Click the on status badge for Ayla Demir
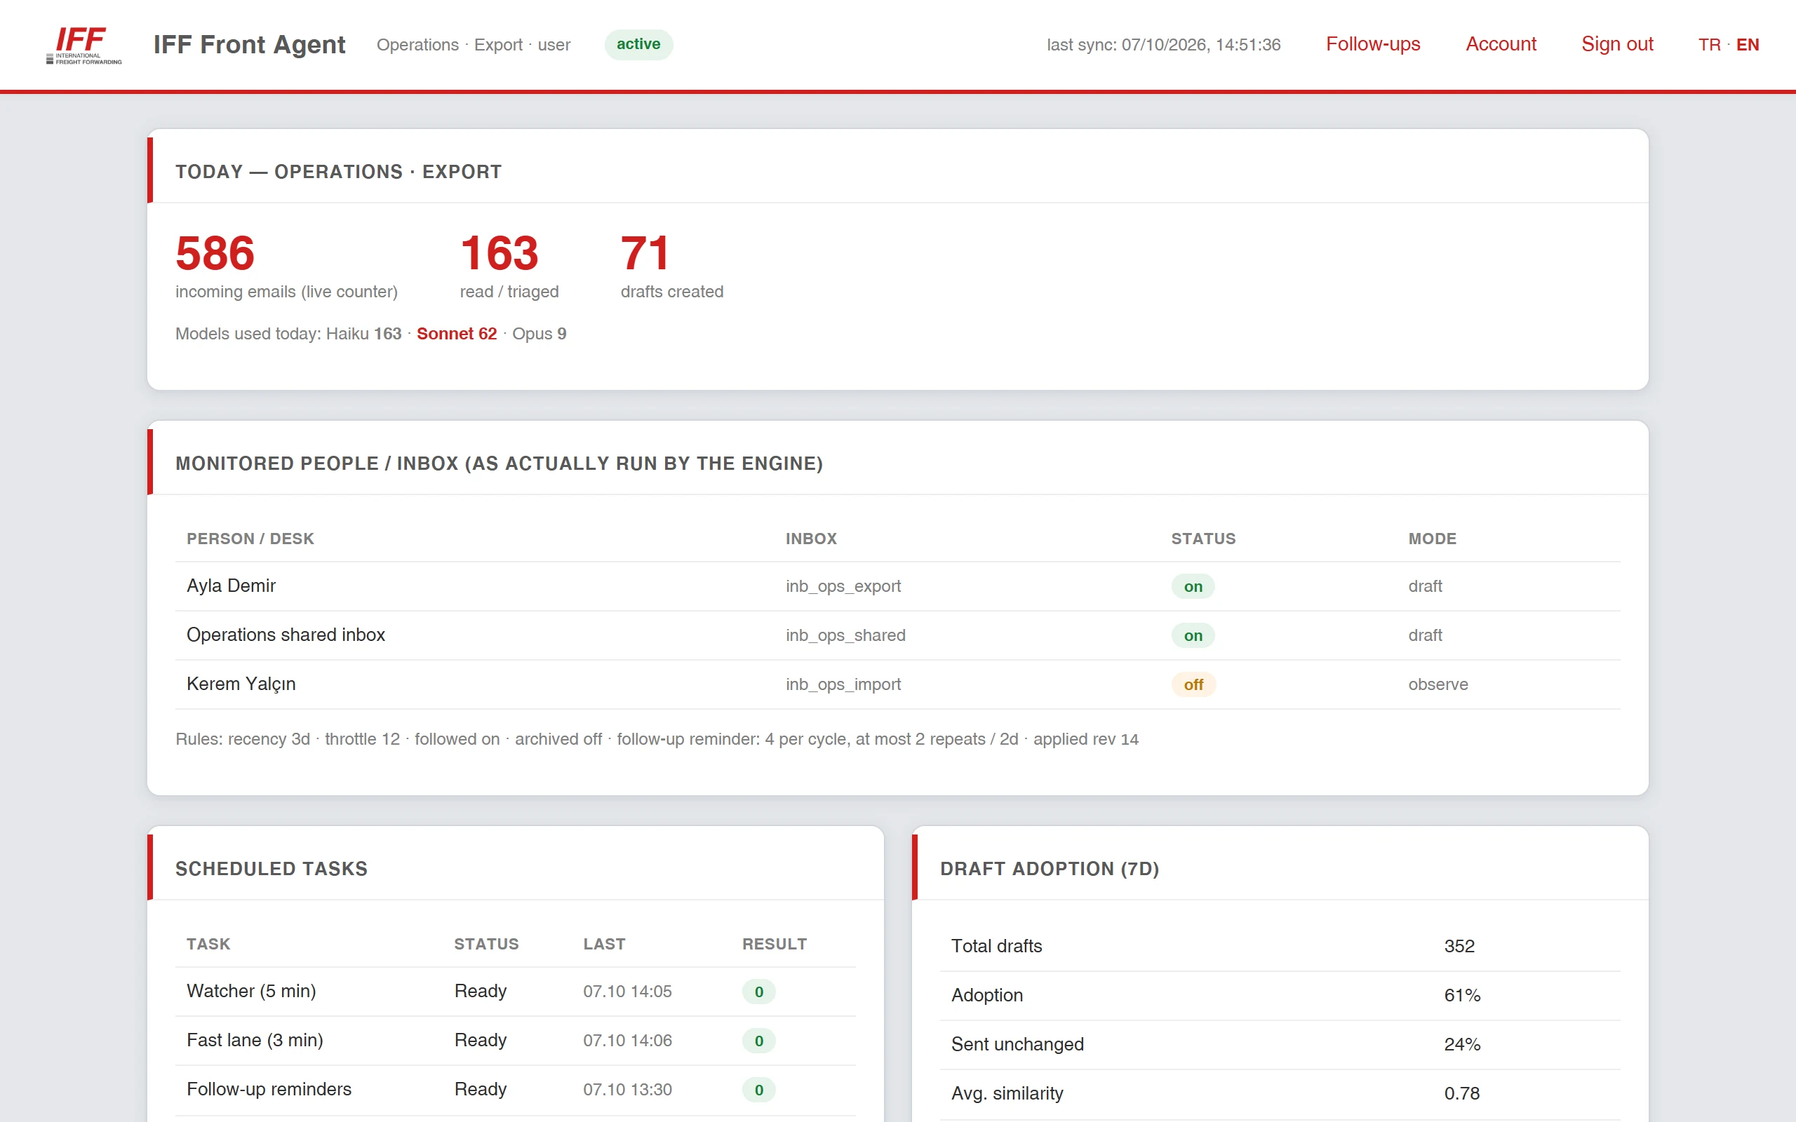This screenshot has height=1122, width=1796. 1193,586
